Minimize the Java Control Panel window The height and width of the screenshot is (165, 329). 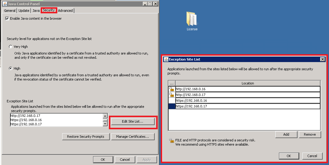pyautogui.click(x=145, y=4)
